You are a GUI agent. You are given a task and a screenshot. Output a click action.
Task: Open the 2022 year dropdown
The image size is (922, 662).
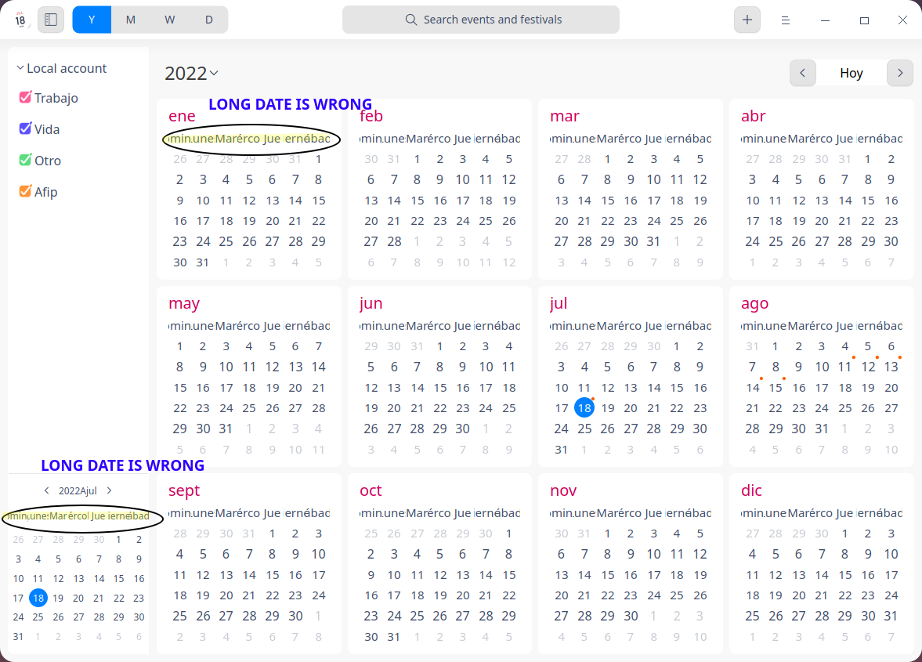click(192, 73)
